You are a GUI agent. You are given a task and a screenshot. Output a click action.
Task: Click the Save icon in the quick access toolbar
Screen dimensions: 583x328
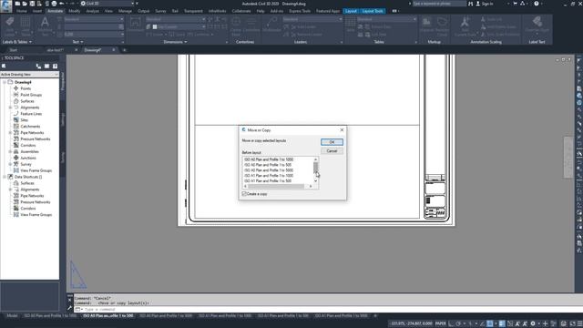pos(32,4)
